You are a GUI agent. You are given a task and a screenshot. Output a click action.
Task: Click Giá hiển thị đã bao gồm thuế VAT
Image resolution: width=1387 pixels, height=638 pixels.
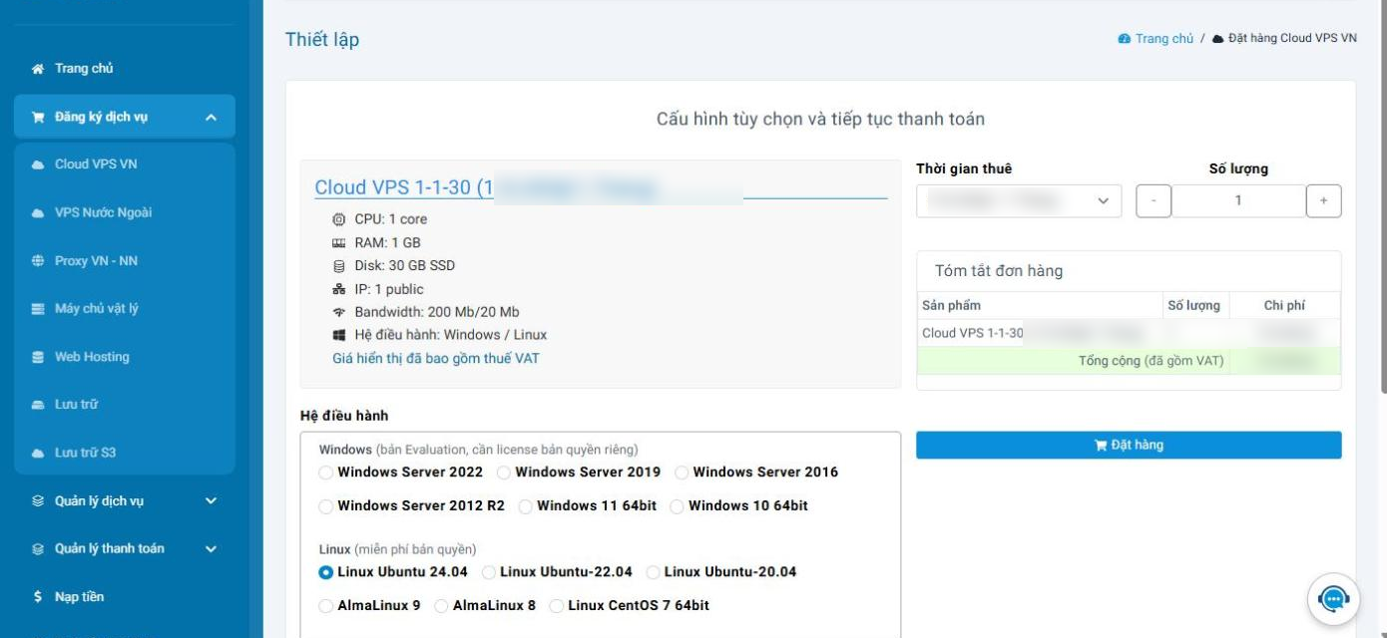[x=436, y=359]
